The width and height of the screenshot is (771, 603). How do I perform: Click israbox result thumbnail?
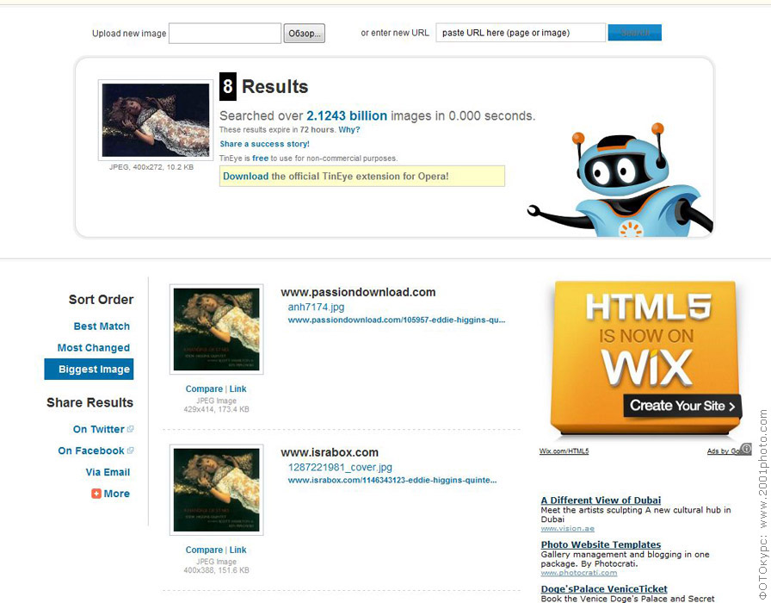(x=216, y=490)
